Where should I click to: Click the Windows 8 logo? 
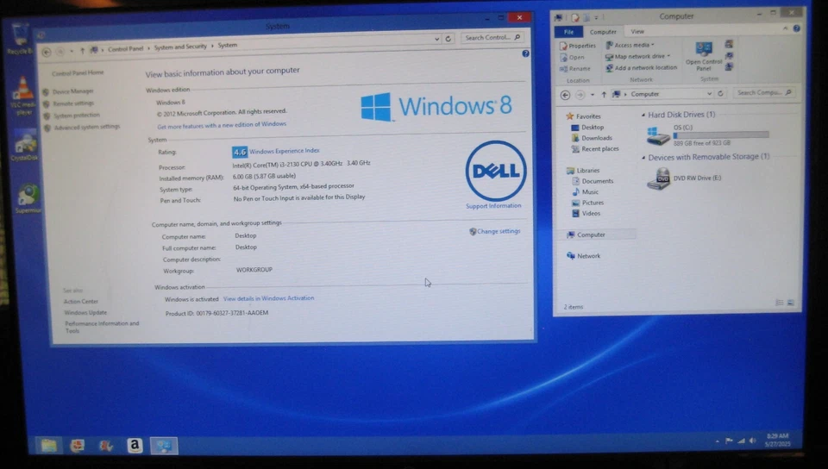tap(436, 106)
